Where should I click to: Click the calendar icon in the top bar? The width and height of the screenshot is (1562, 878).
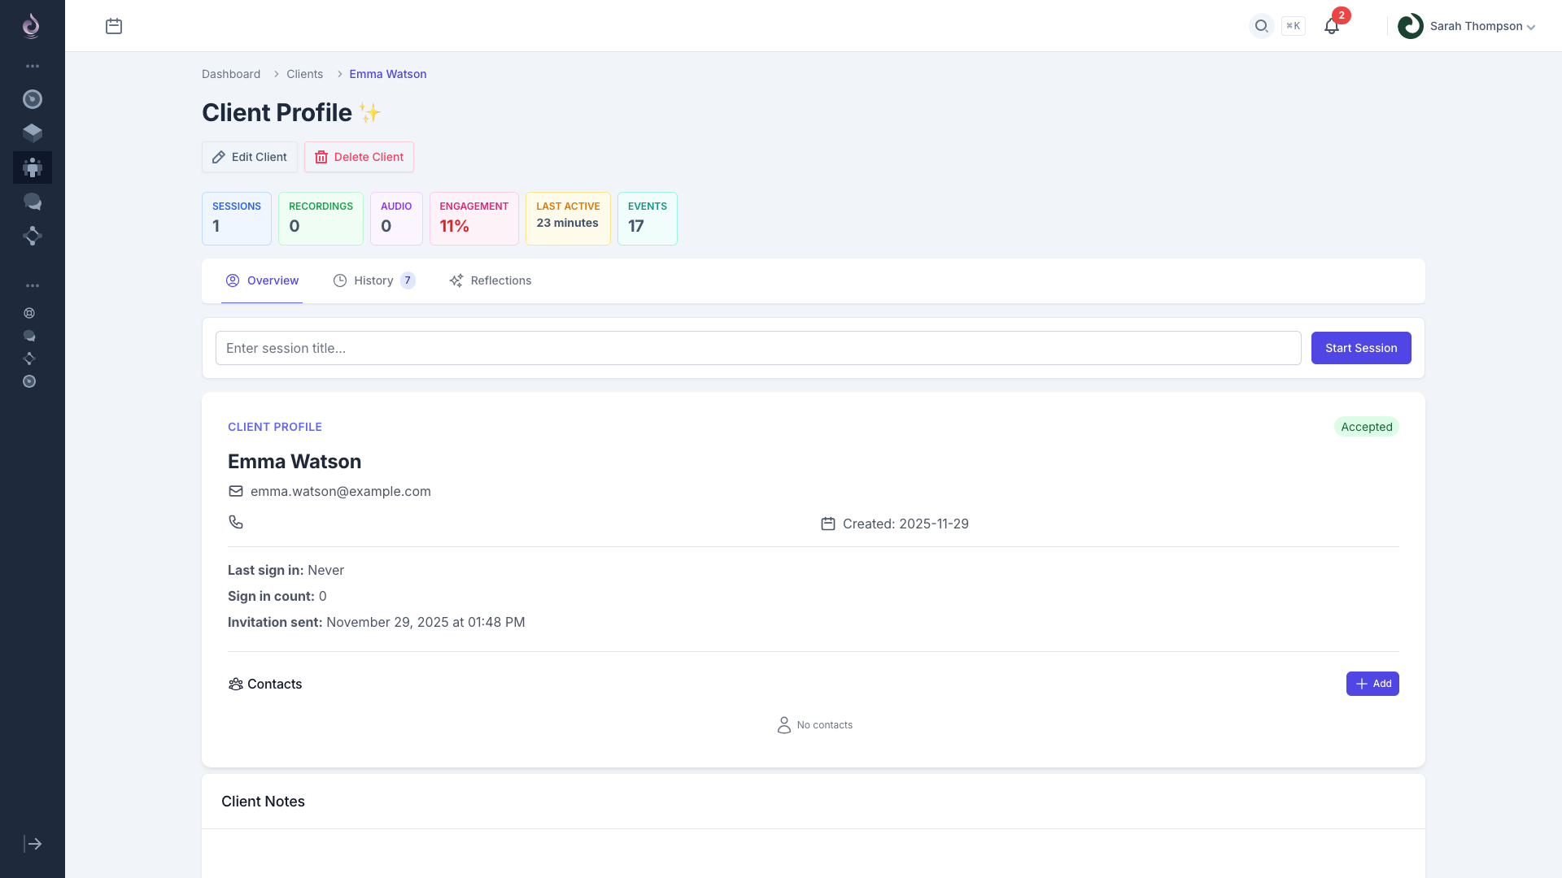(114, 26)
